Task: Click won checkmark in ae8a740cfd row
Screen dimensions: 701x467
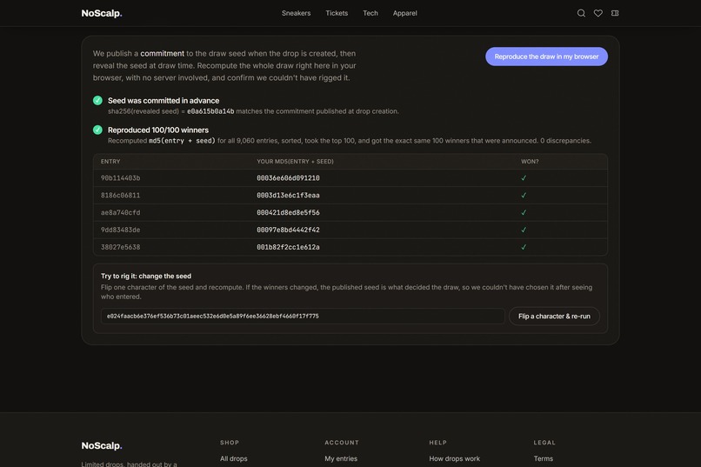Action: tap(524, 212)
